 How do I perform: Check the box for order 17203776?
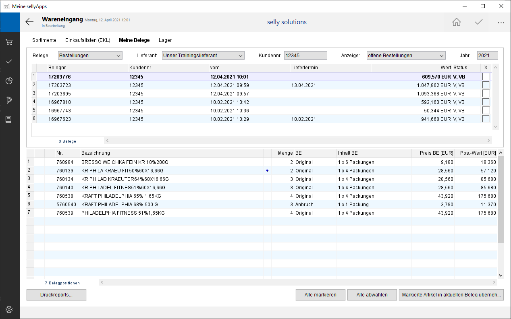pos(486,77)
